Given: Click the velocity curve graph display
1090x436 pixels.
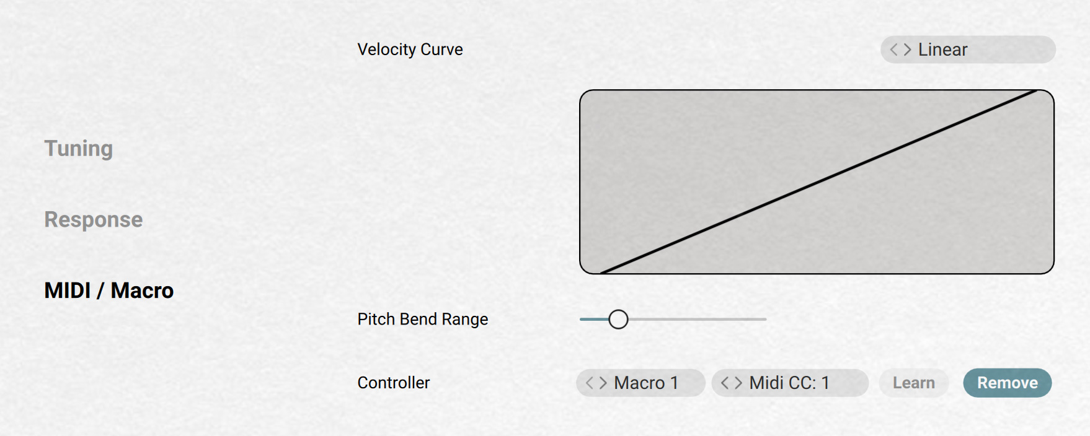Looking at the screenshot, I should click(x=817, y=182).
